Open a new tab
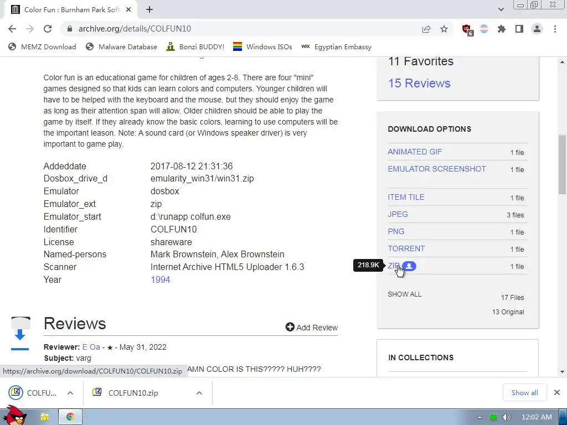 tap(150, 10)
